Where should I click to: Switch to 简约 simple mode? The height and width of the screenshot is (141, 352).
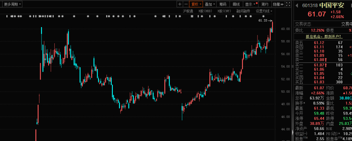point(265,4)
